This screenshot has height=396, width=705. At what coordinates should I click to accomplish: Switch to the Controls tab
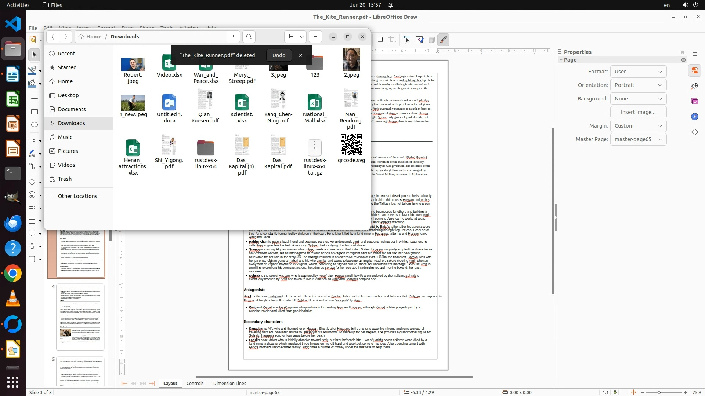(x=195, y=383)
